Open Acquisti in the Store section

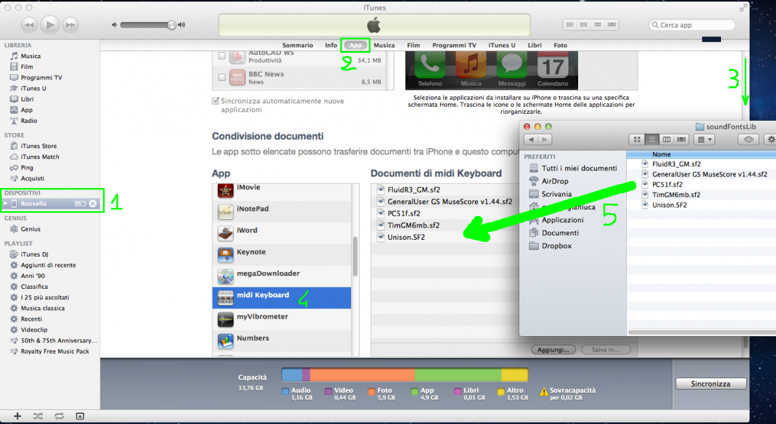pyautogui.click(x=32, y=178)
